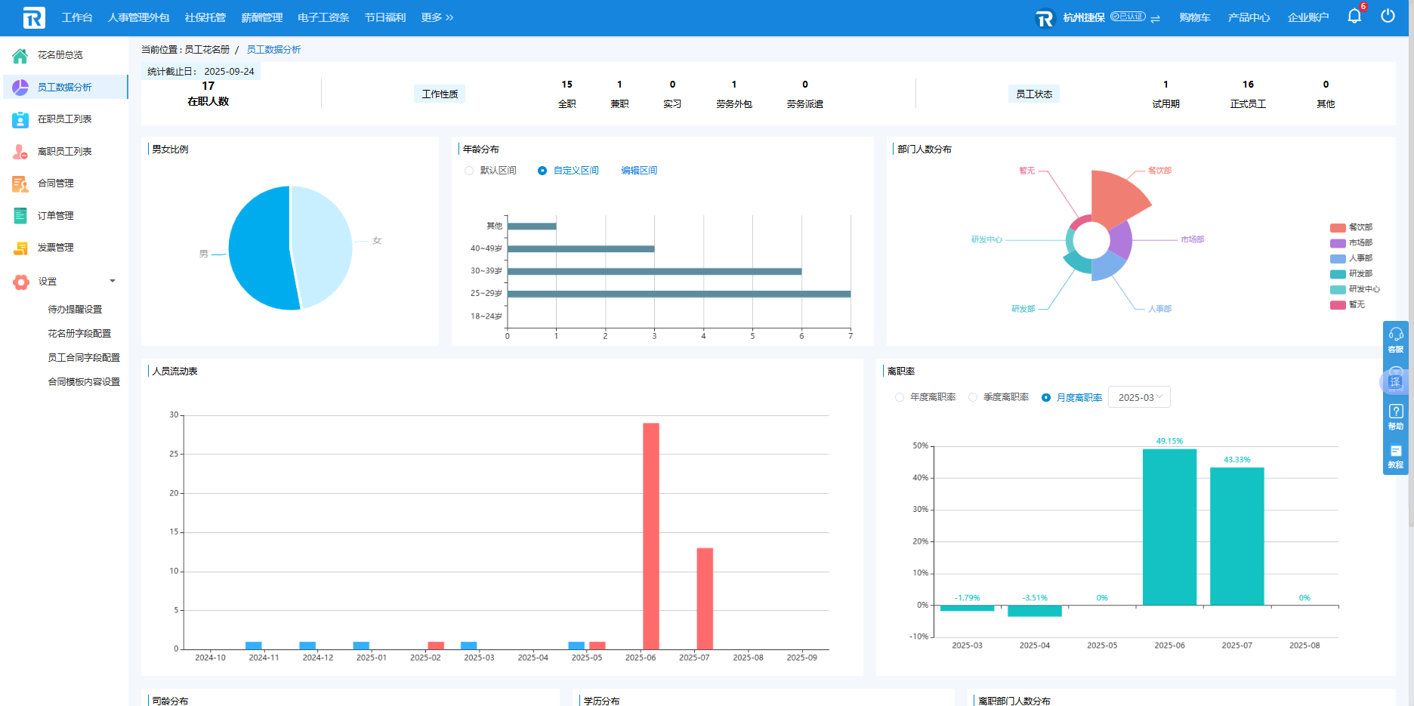The width and height of the screenshot is (1414, 706).
Task: Open the tutorial widget icon
Action: point(1395,455)
